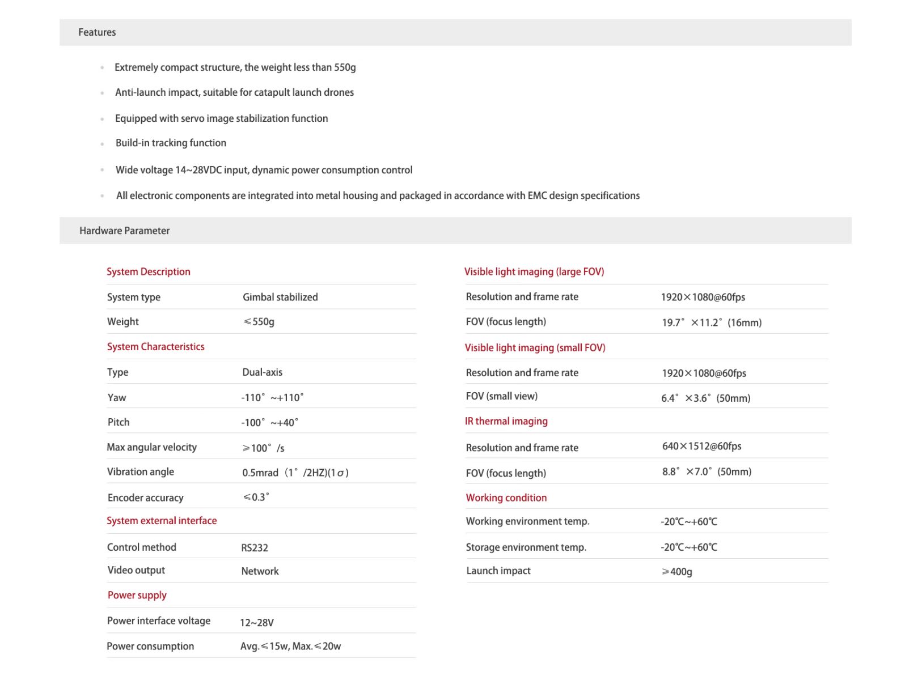Click the 640×1512@60fps IR resolution value

(x=702, y=446)
